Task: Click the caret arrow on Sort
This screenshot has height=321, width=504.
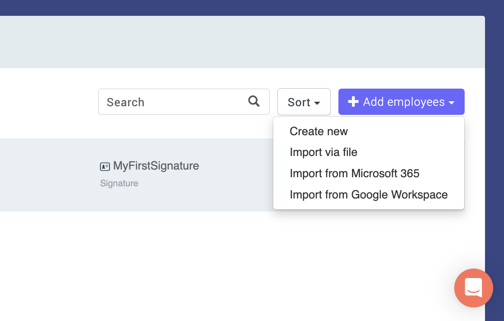Action: 317,103
